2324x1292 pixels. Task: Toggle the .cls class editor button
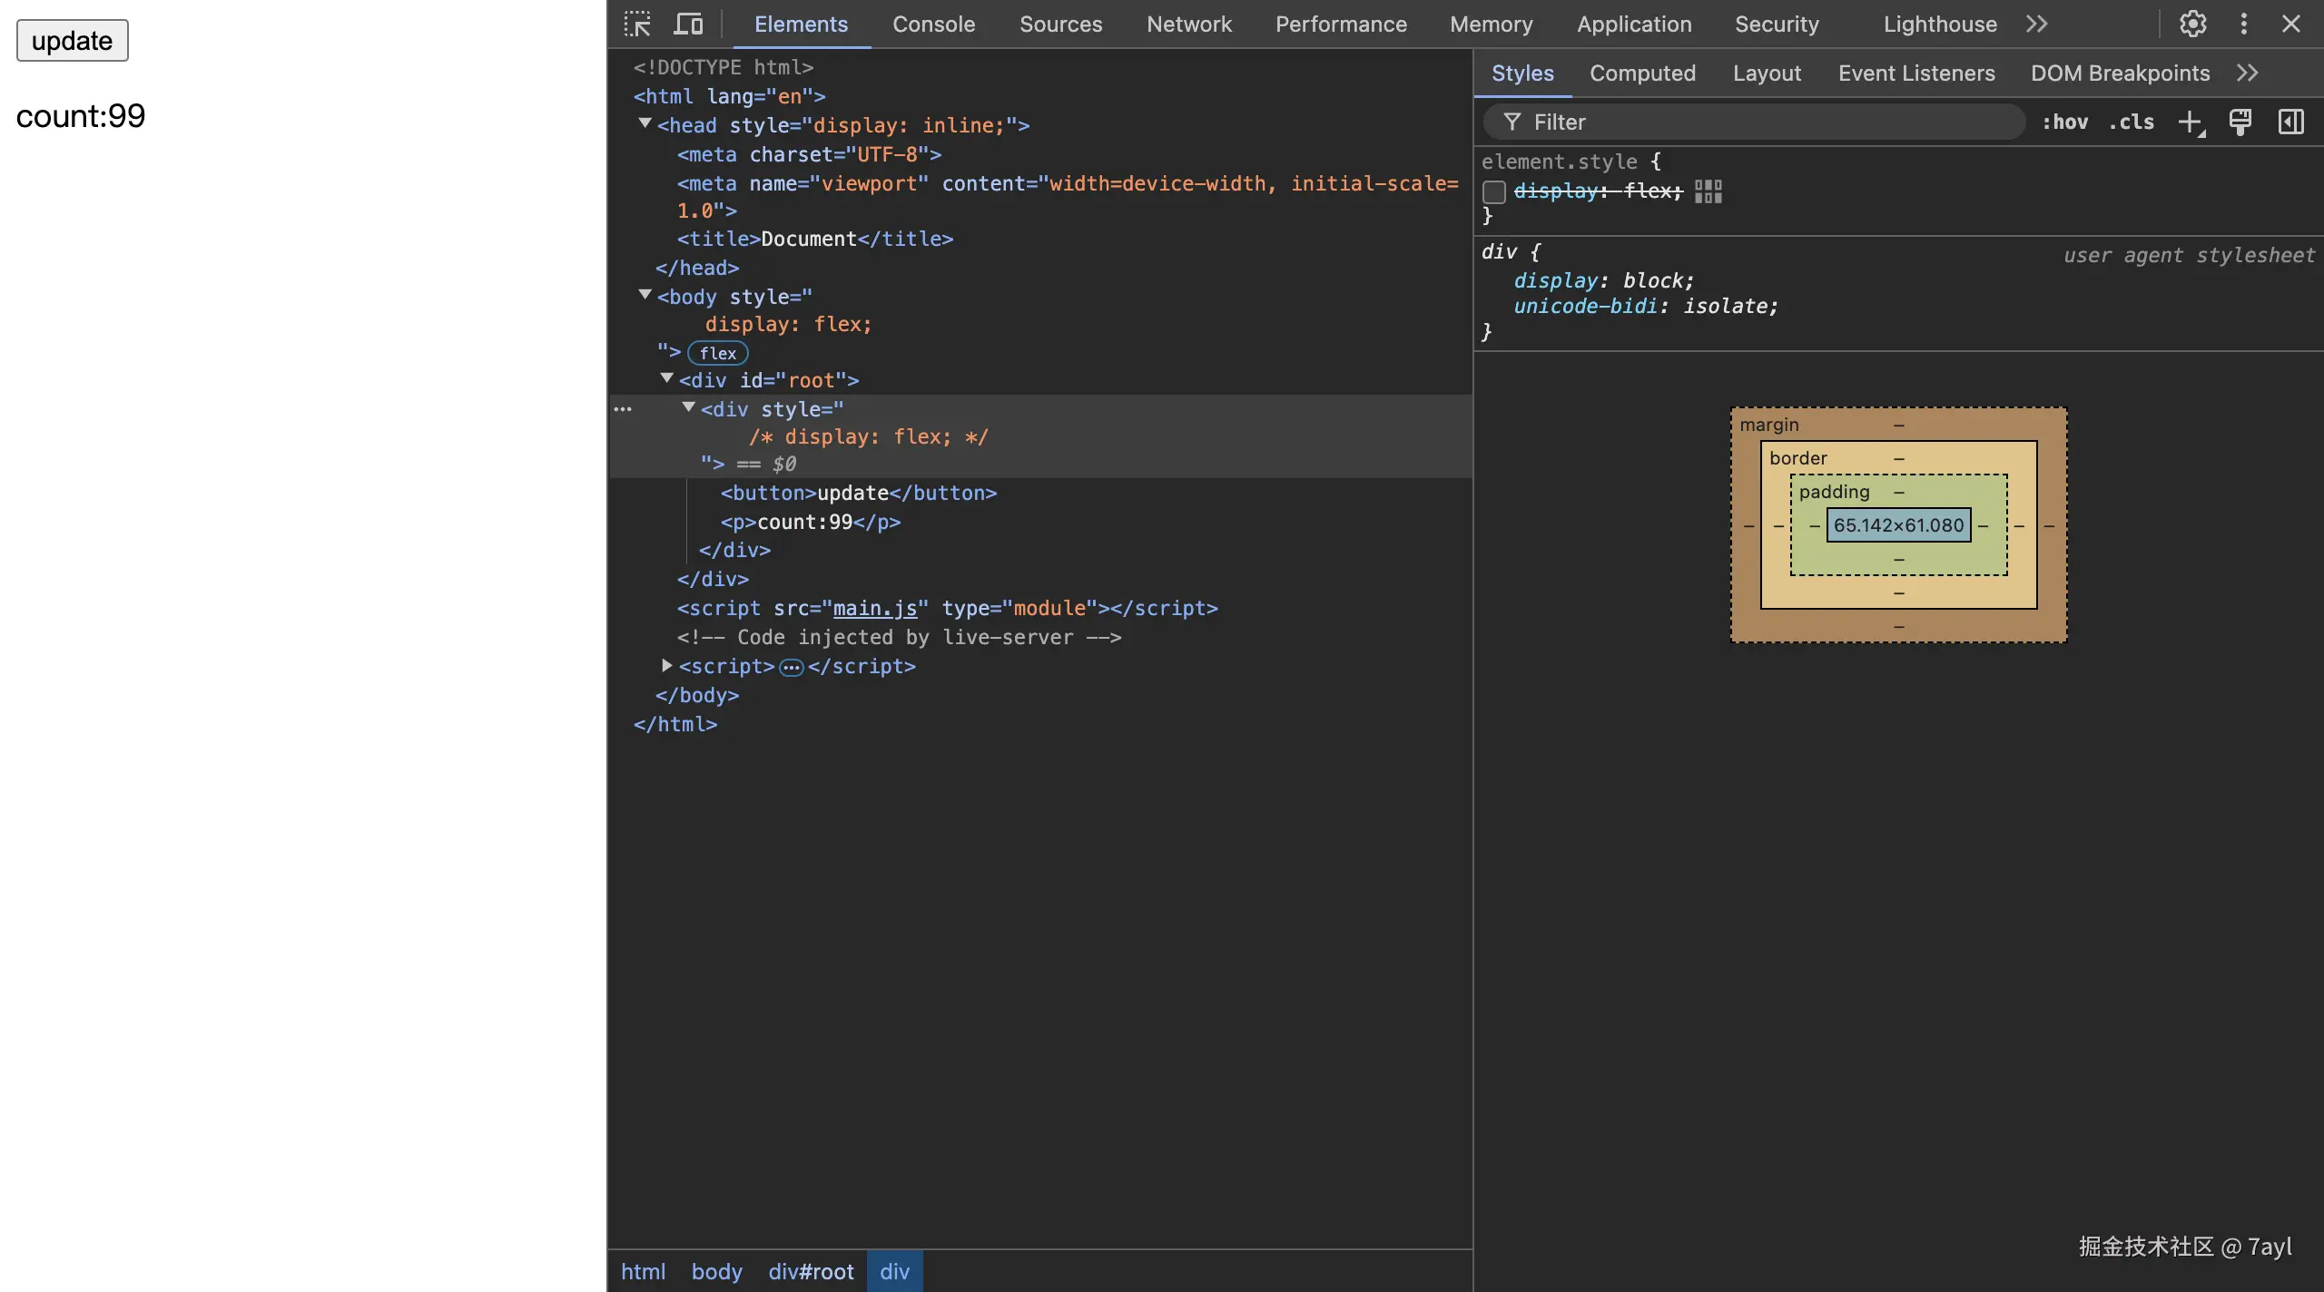click(x=2131, y=122)
